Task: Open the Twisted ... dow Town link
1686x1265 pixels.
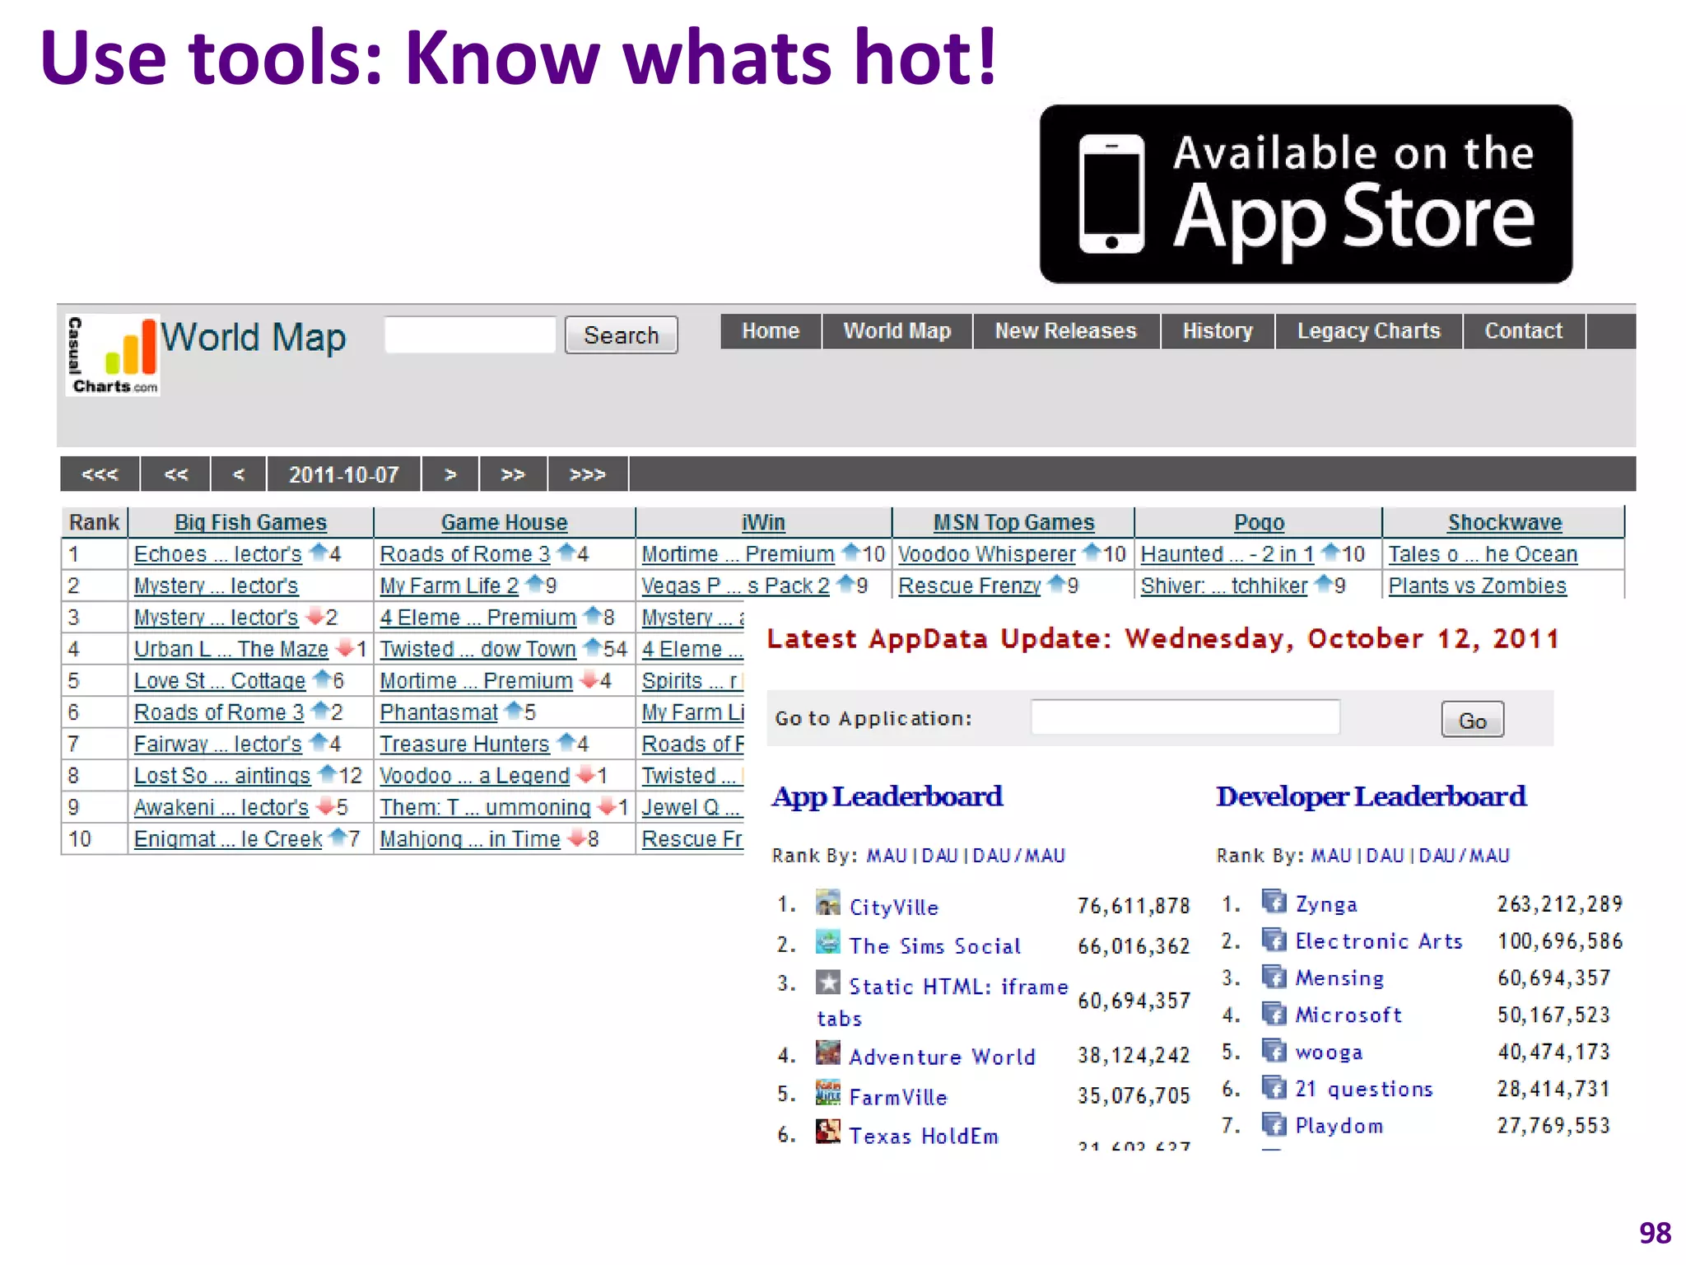Action: click(x=478, y=649)
